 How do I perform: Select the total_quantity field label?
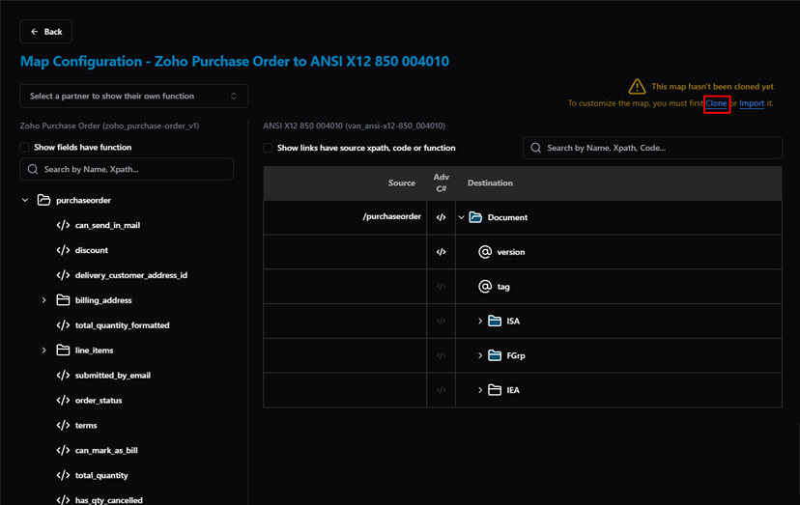pos(101,475)
